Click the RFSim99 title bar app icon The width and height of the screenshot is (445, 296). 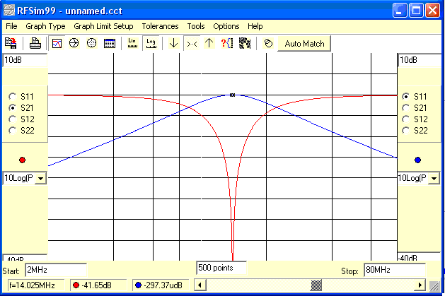(8, 10)
